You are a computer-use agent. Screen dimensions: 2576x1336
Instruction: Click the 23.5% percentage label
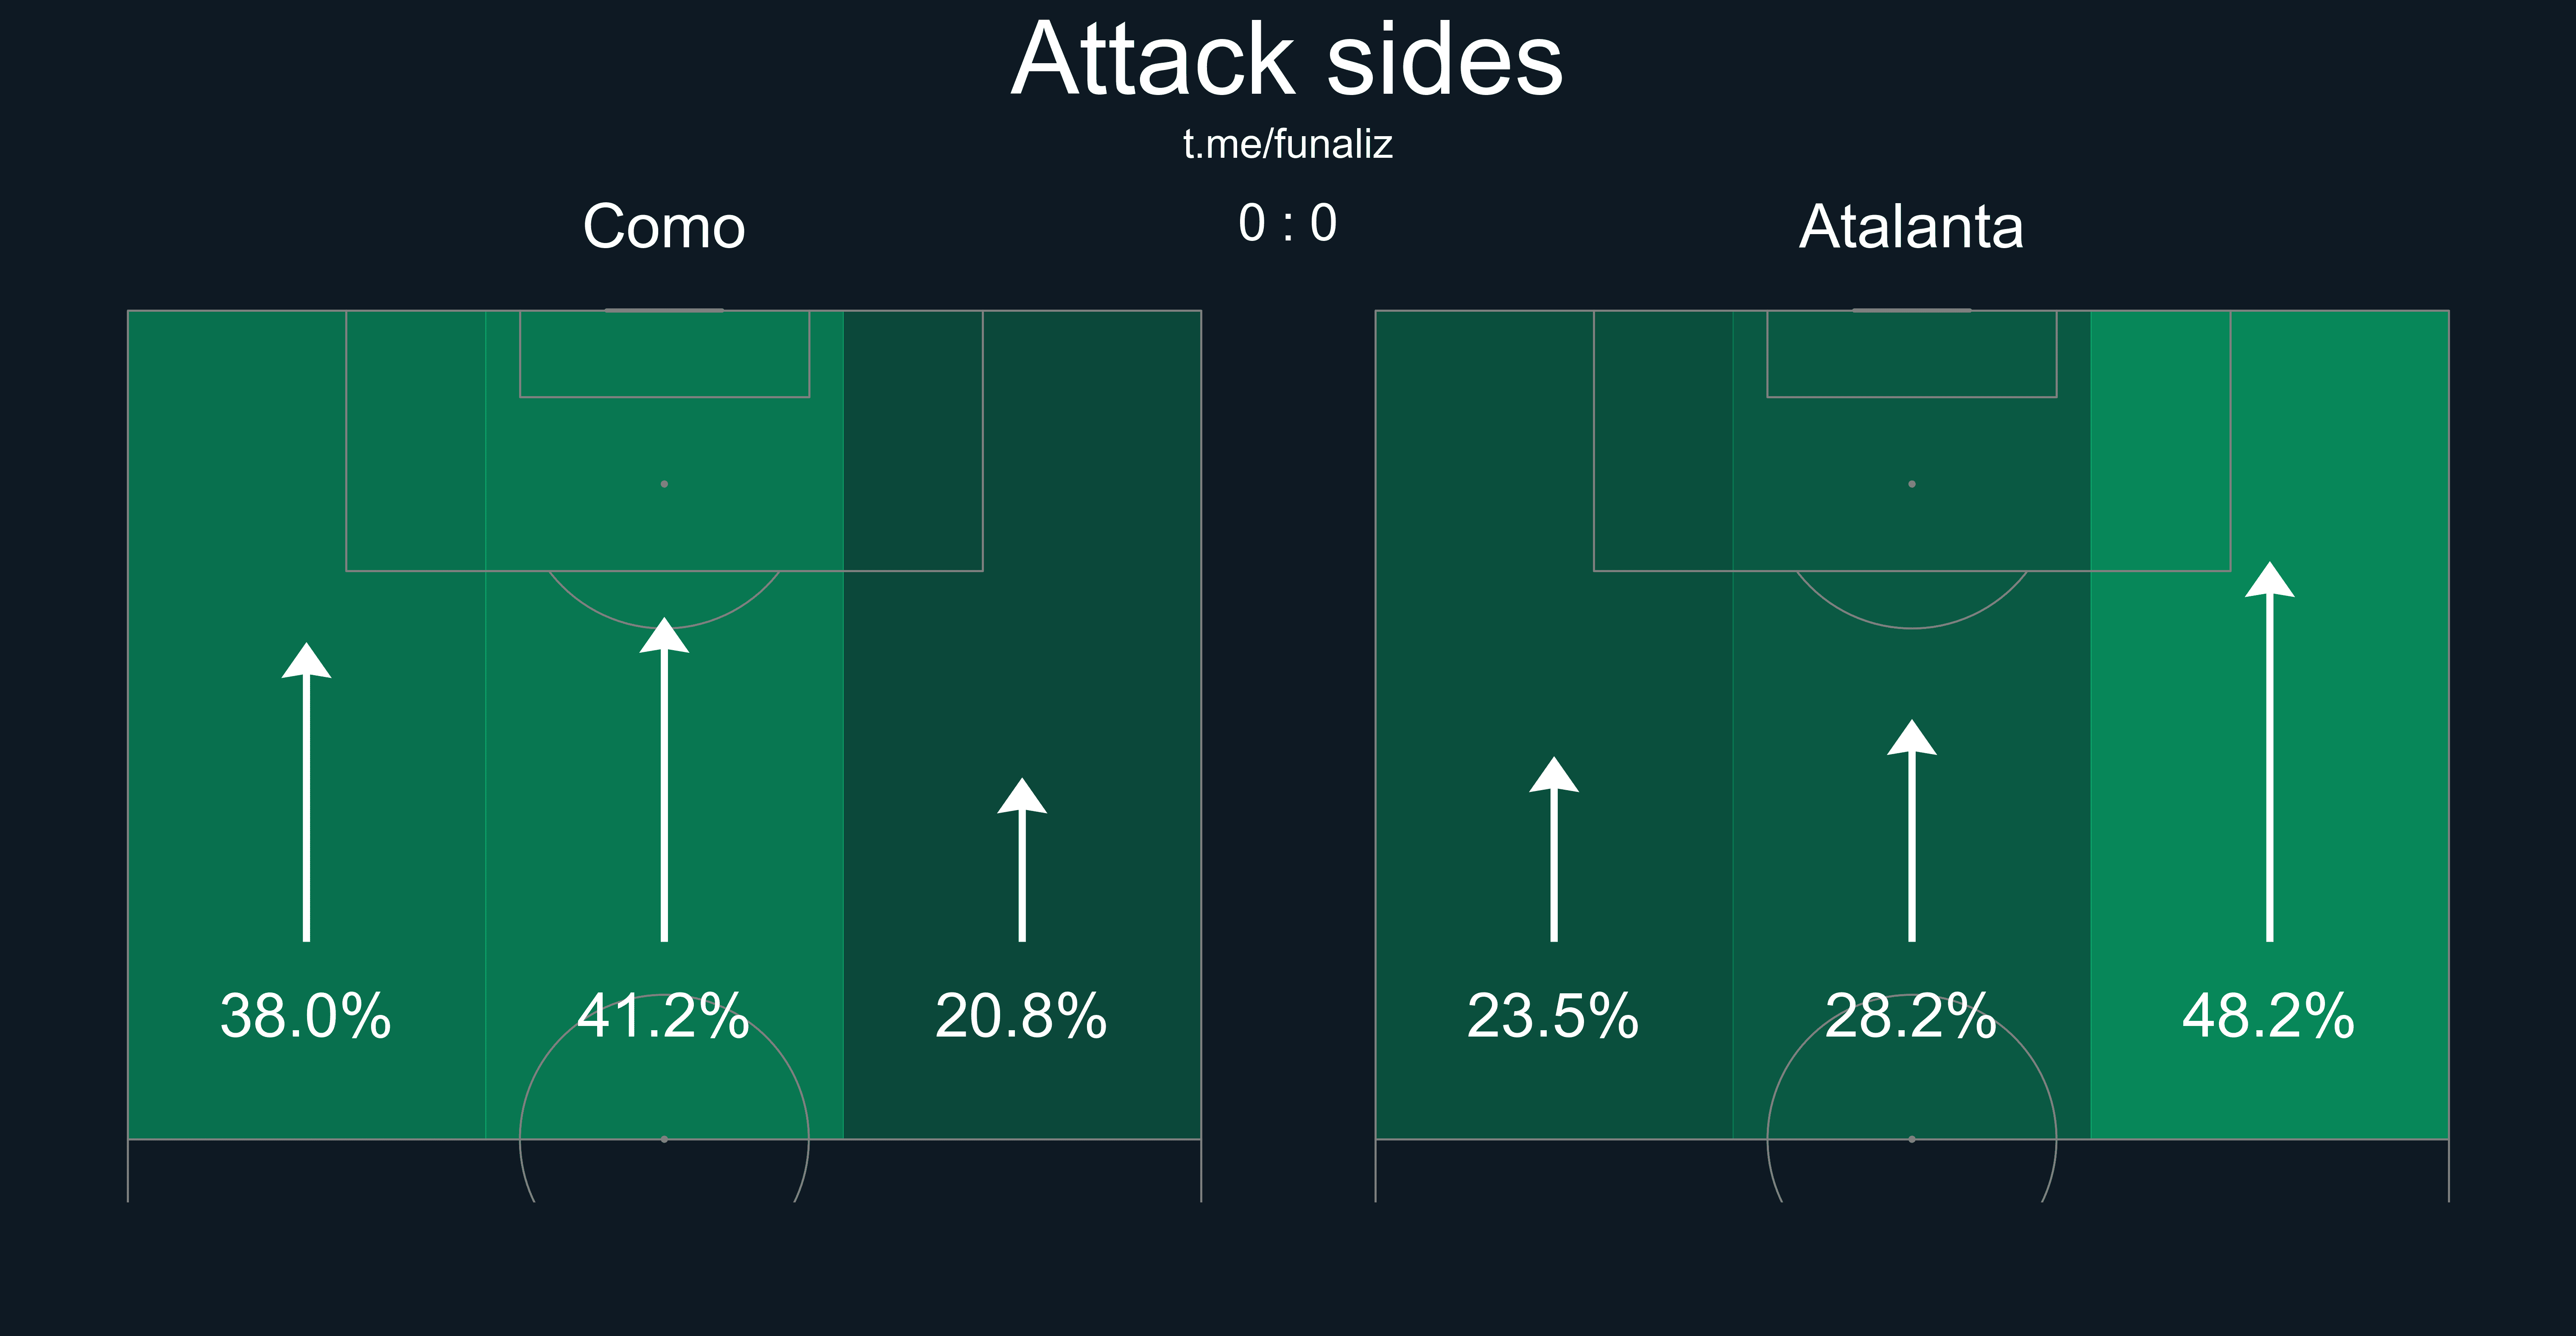tap(1553, 1016)
